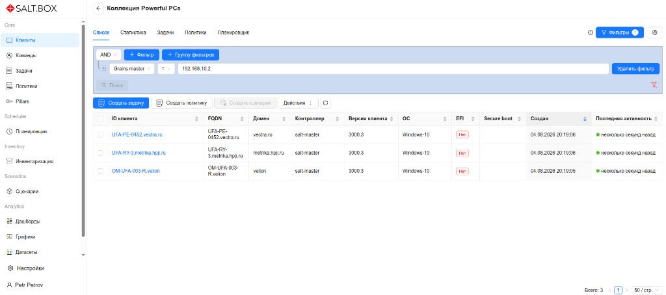
Task: Tick the checkbox for UFA-PE-0452.vectra.ru row
Action: [100, 135]
